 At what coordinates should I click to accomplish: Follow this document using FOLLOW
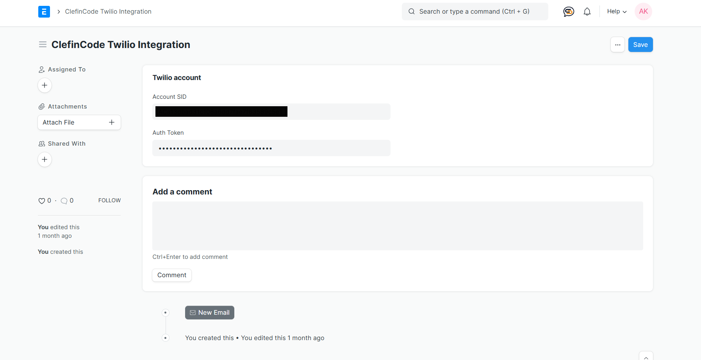pyautogui.click(x=109, y=200)
